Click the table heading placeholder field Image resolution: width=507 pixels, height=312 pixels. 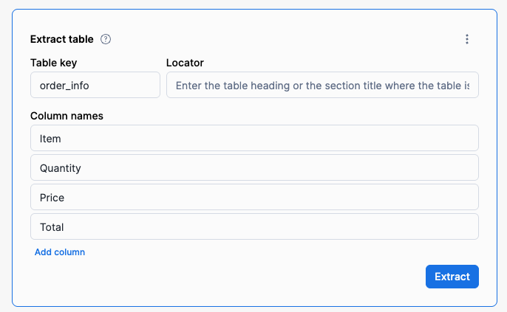322,85
